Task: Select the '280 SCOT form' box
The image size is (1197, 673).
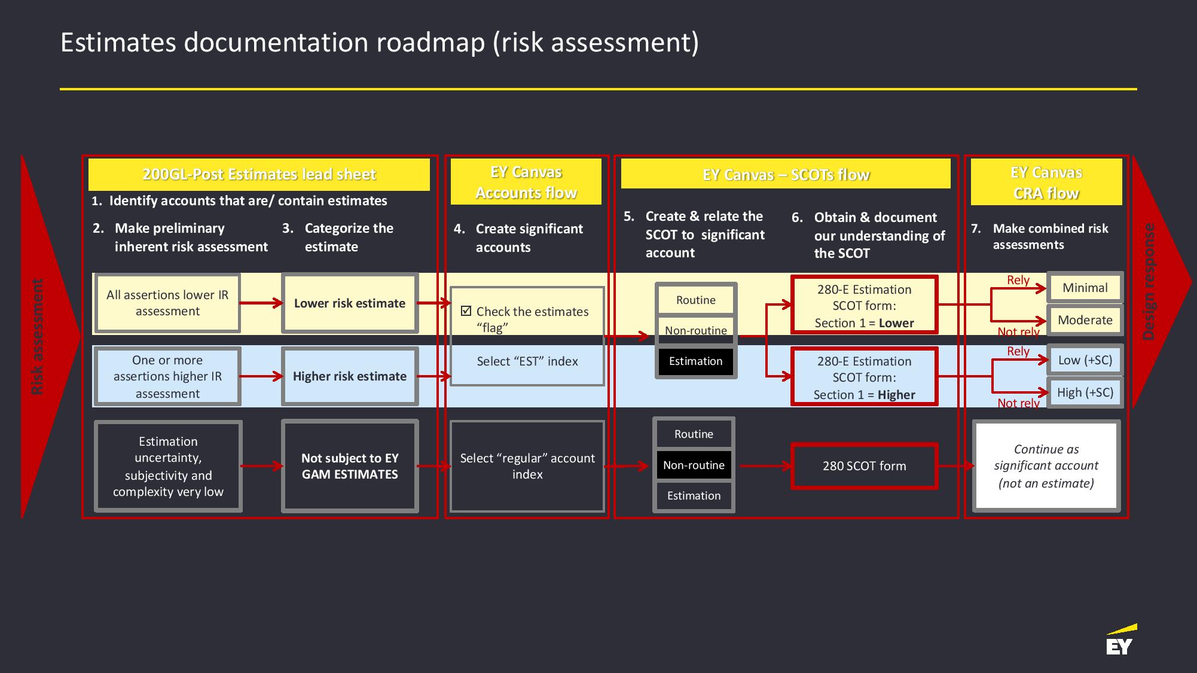Action: point(865,466)
